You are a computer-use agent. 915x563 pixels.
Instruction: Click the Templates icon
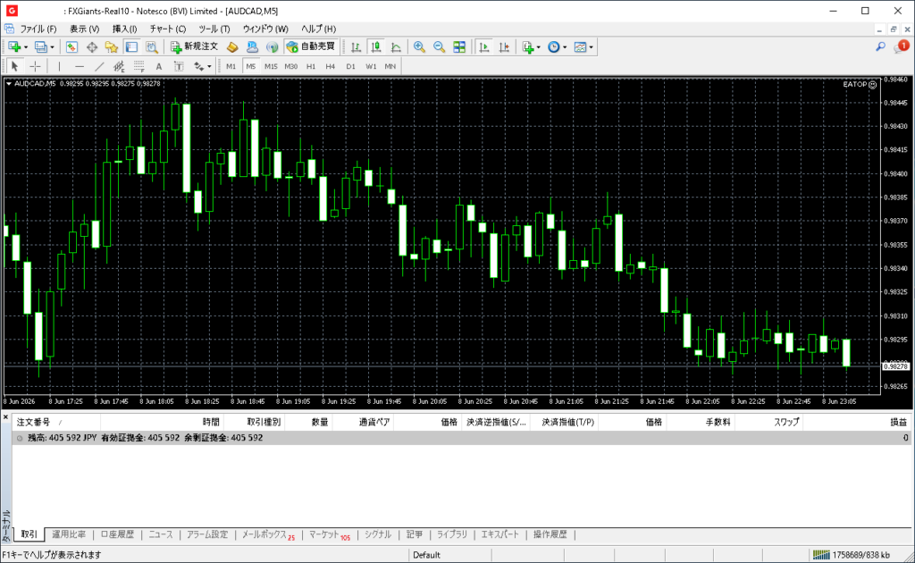580,47
